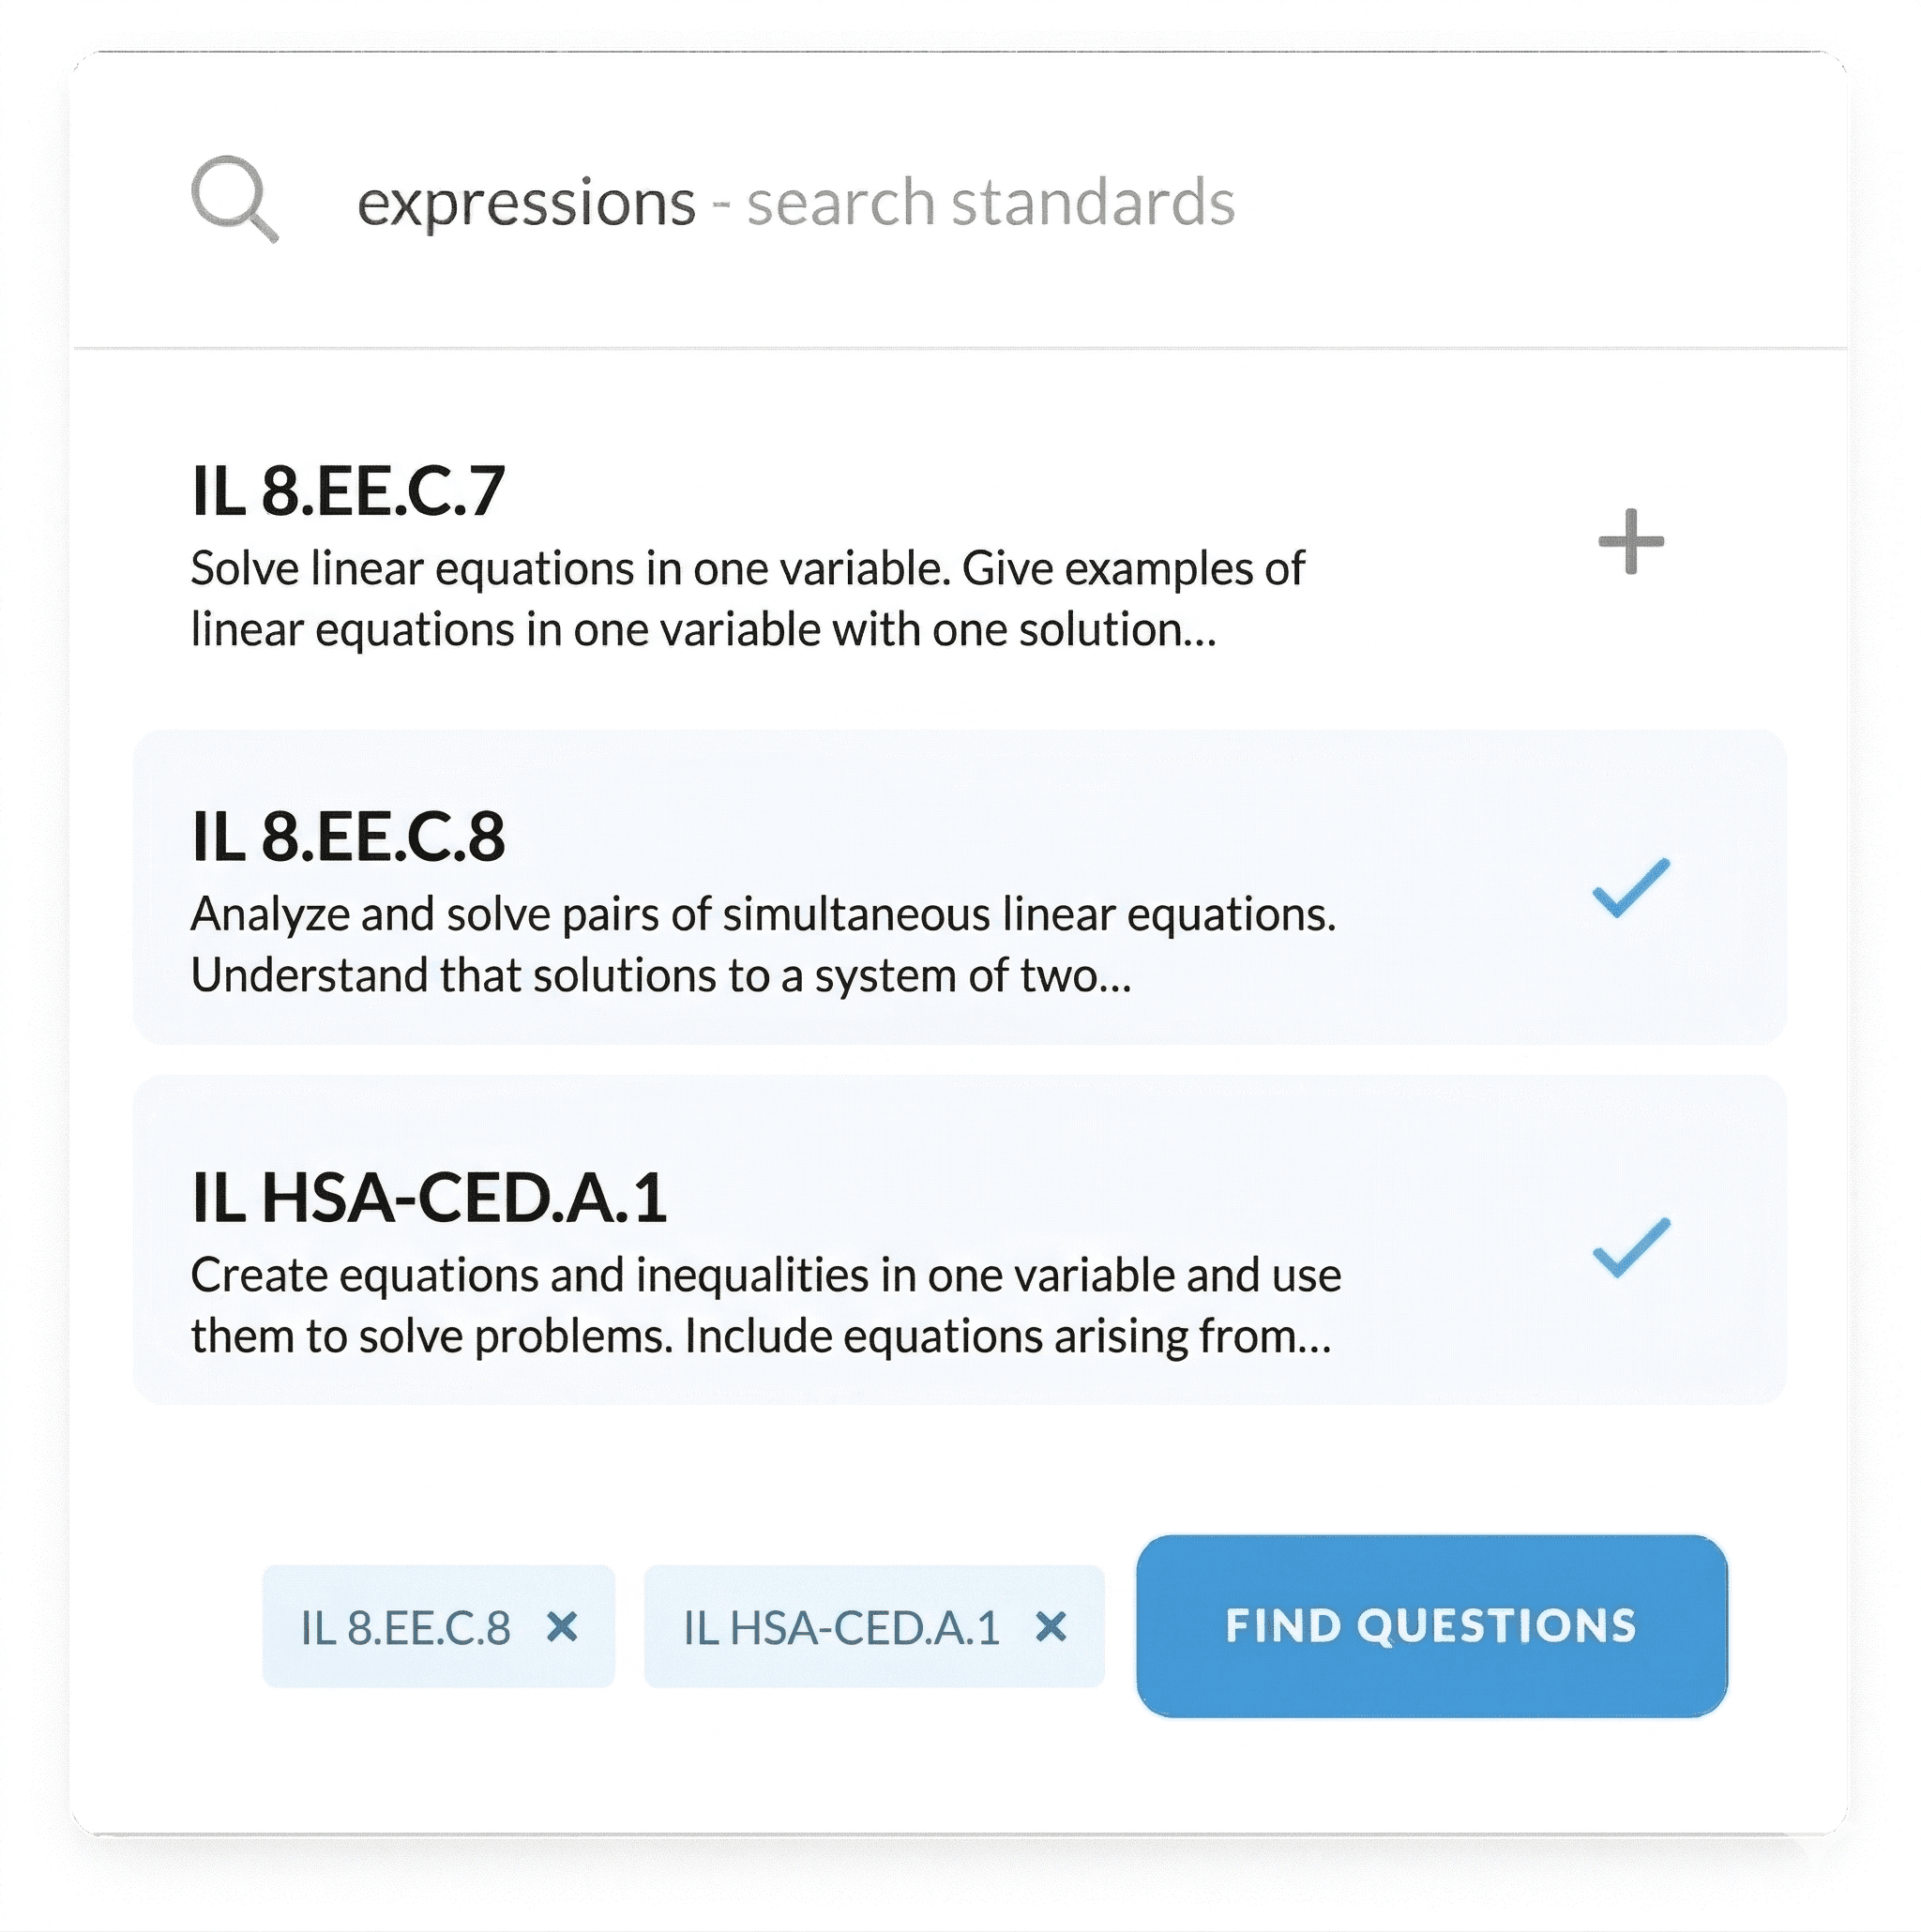Image resolution: width=1921 pixels, height=1932 pixels.
Task: Select the IL 8.EE.C.8 standard title
Action: [x=348, y=836]
